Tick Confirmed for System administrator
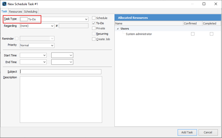222x138 pixels. 193,34
